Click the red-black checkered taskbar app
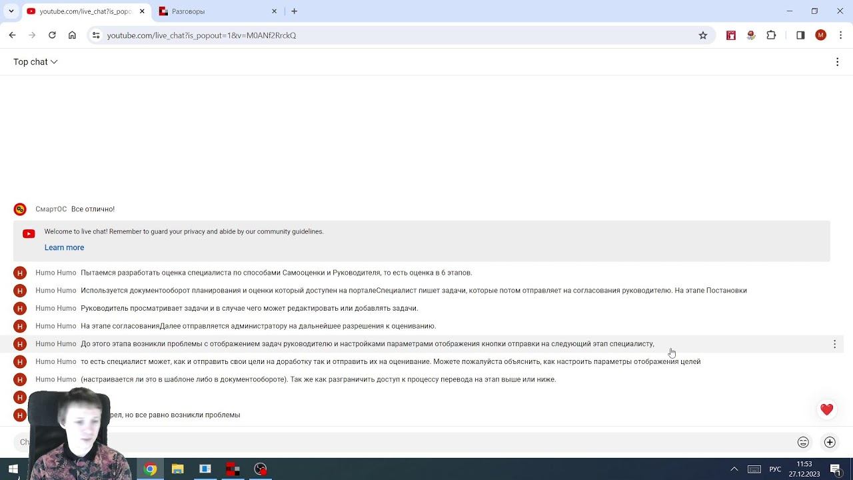Image resolution: width=853 pixels, height=480 pixels. coord(233,469)
